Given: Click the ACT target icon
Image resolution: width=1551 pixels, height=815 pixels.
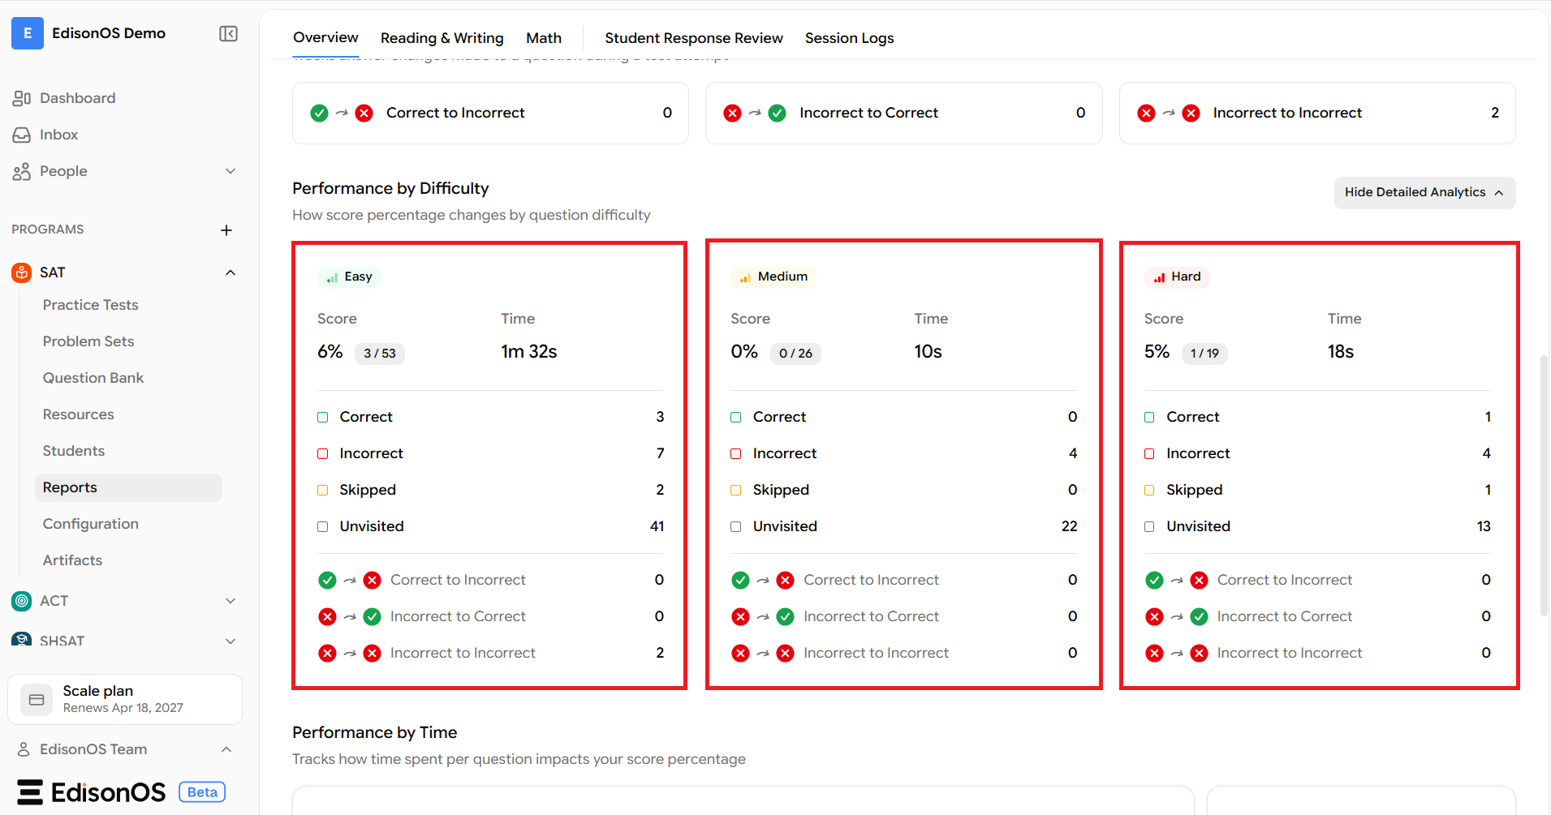Looking at the screenshot, I should coord(22,601).
